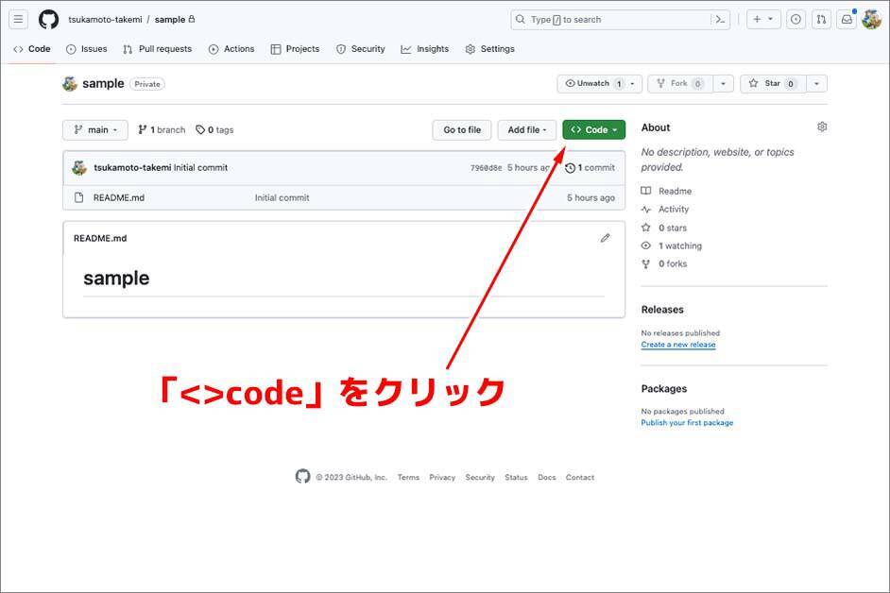Open the green Code dropdown

[x=593, y=130]
